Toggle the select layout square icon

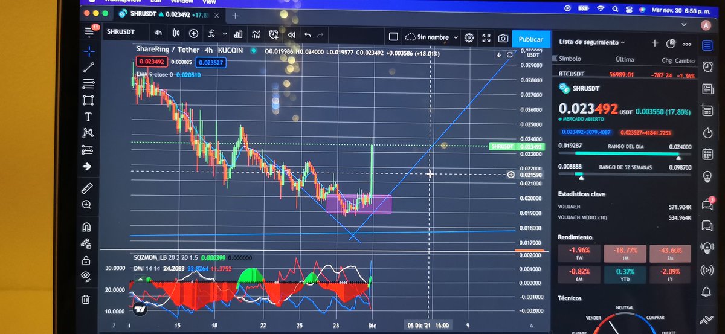coord(393,36)
